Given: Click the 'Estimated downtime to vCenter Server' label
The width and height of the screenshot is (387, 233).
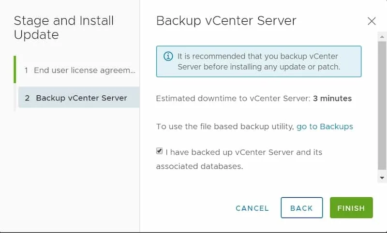Looking at the screenshot, I should [233, 99].
